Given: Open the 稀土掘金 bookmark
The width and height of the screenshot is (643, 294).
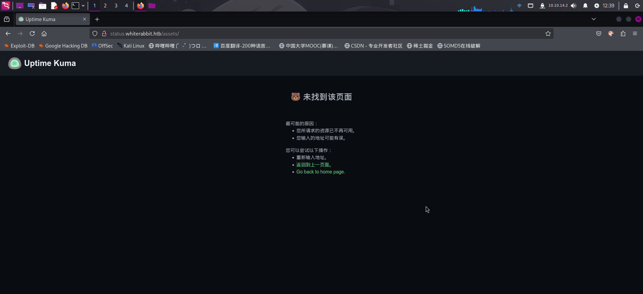Looking at the screenshot, I should 420,46.
